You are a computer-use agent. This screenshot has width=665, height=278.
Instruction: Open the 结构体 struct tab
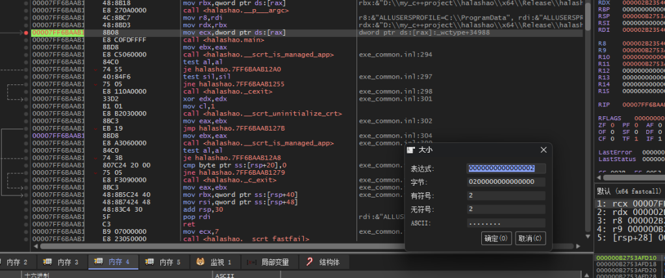pyautogui.click(x=323, y=262)
